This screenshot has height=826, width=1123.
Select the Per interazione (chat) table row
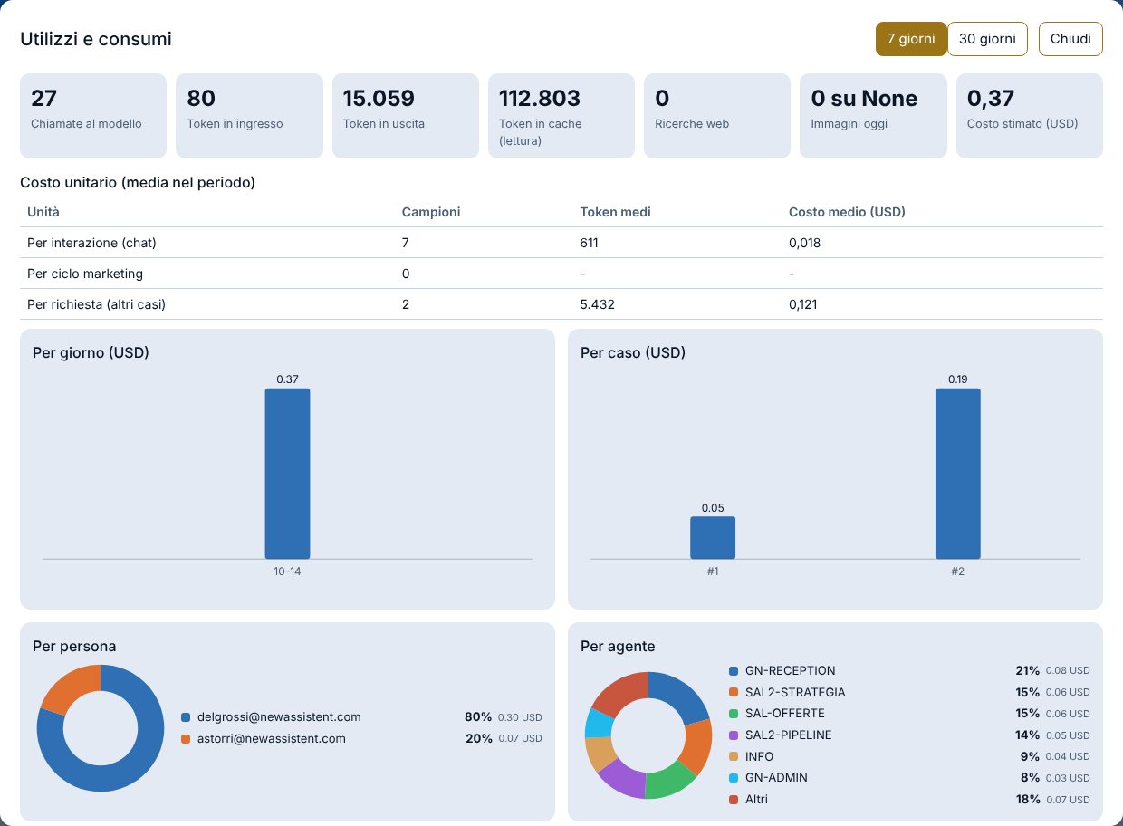tap(561, 243)
